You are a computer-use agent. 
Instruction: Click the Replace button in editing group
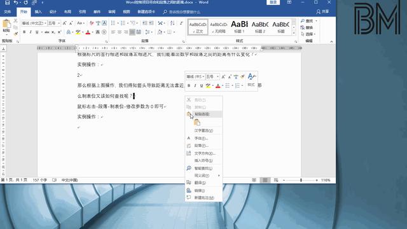[307, 27]
